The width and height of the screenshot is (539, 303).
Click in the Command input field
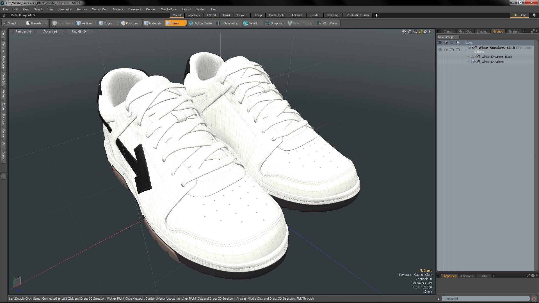point(485,299)
